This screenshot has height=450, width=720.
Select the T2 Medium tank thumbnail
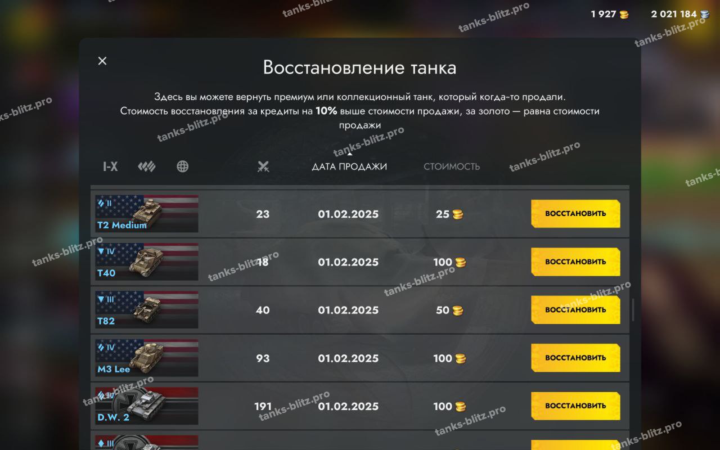tap(147, 214)
